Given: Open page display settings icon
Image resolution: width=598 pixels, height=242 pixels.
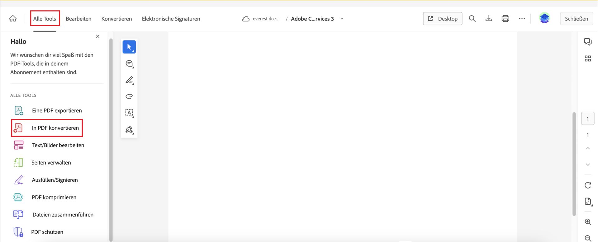Looking at the screenshot, I should (588, 202).
